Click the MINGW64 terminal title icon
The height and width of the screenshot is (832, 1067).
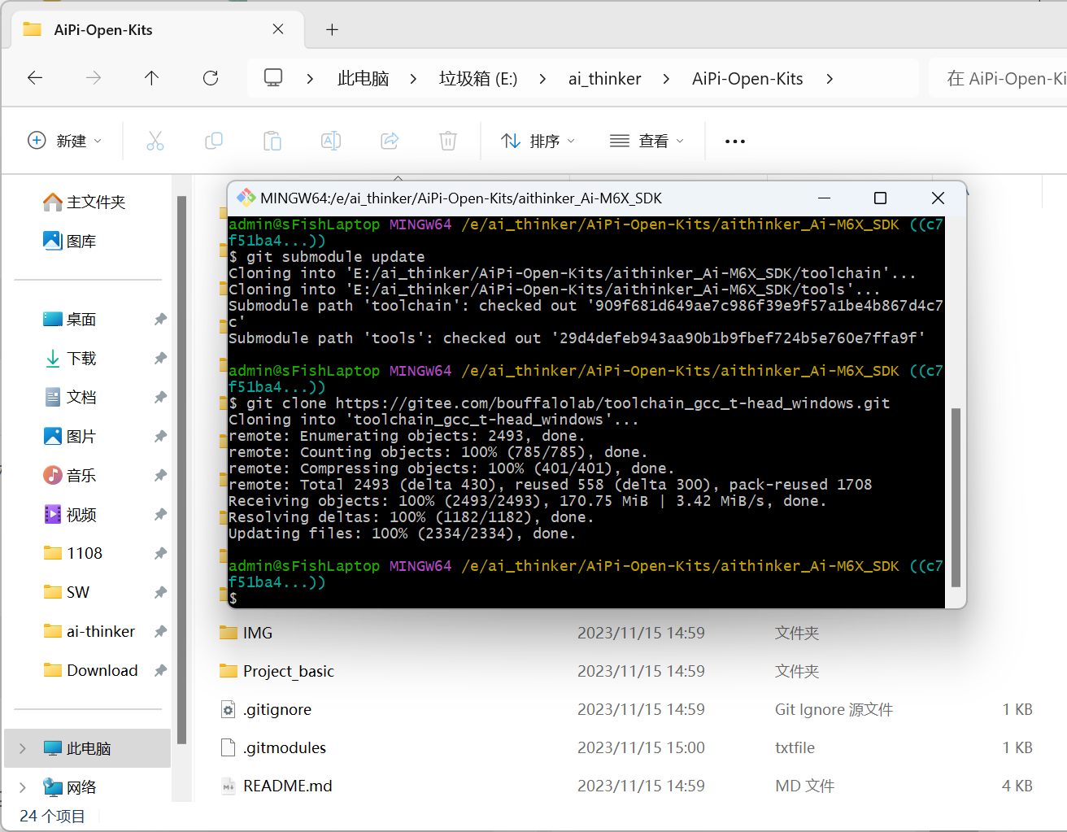246,198
